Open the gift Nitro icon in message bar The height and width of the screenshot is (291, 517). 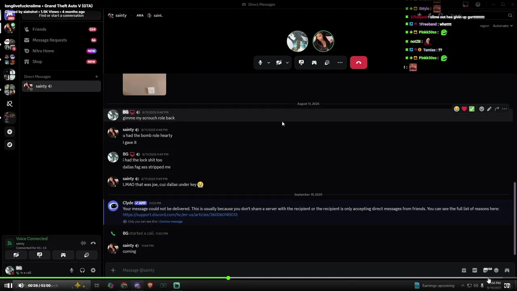464,270
